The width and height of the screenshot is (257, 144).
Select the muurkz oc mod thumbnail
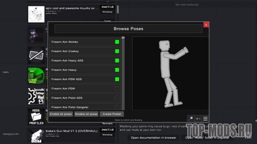(x=36, y=14)
